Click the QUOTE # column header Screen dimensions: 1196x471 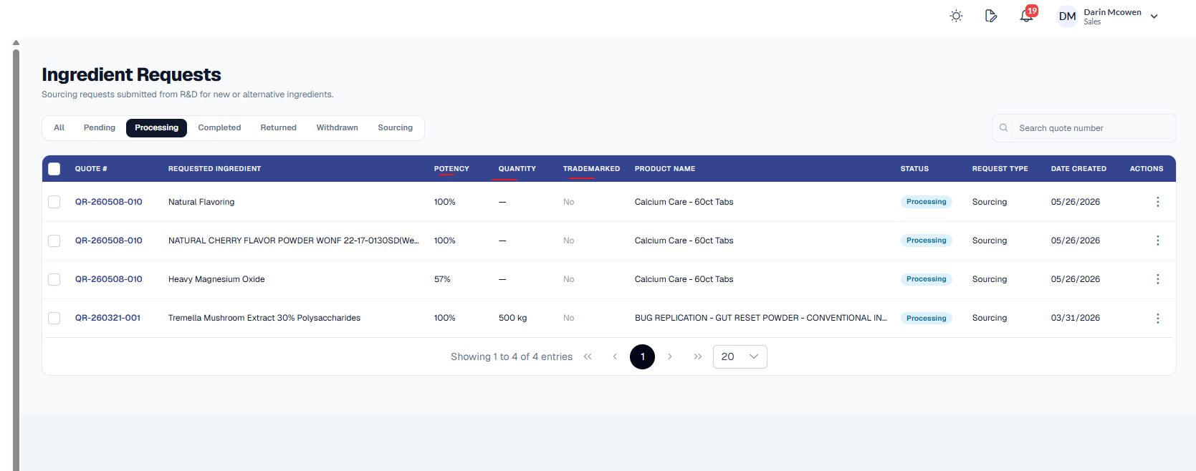tap(91, 169)
